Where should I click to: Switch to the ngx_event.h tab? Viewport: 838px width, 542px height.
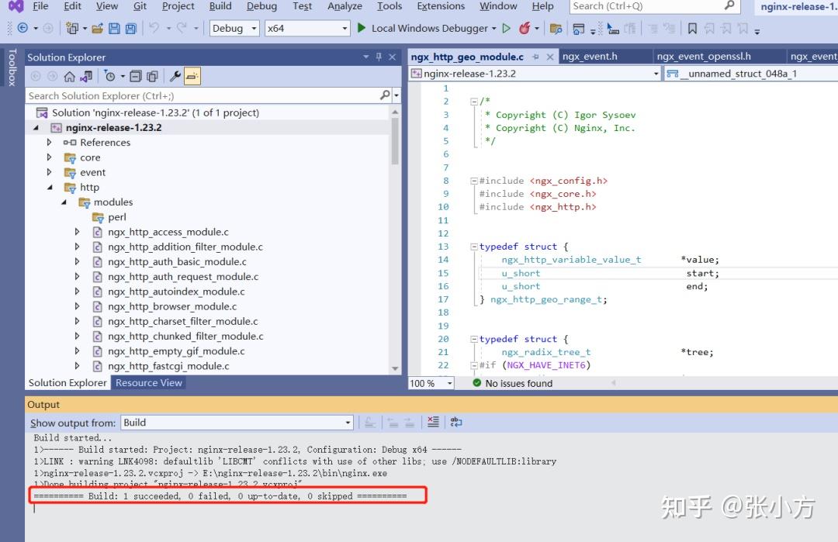591,56
